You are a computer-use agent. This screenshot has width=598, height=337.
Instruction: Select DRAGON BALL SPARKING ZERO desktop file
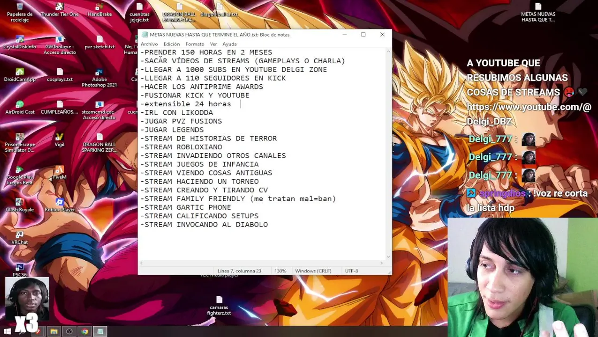[x=99, y=143]
